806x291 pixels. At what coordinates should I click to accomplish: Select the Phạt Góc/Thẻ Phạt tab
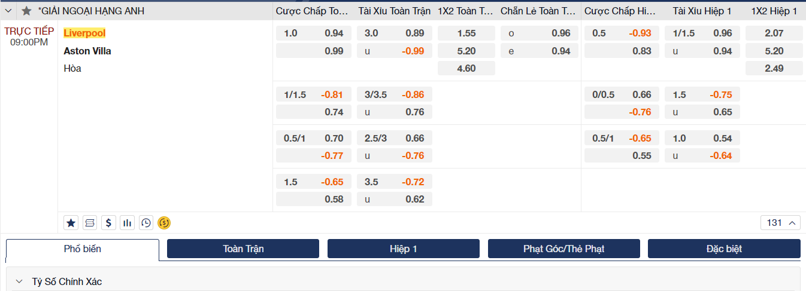coord(563,249)
